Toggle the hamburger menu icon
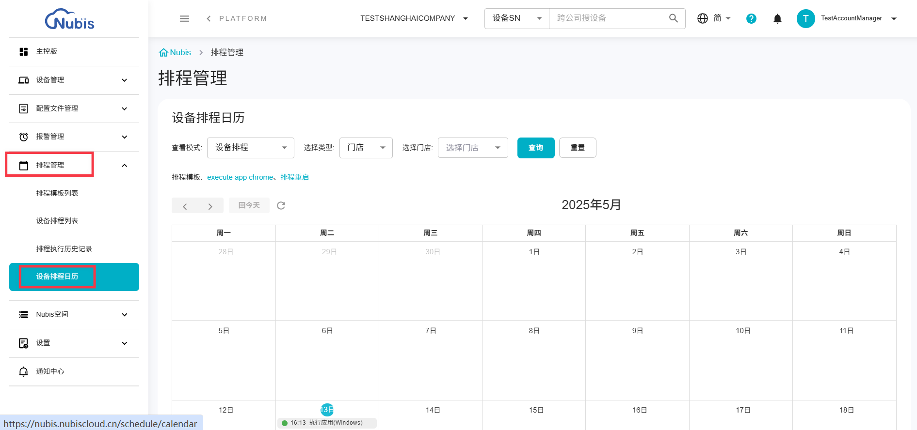Image resolution: width=917 pixels, height=430 pixels. [184, 18]
